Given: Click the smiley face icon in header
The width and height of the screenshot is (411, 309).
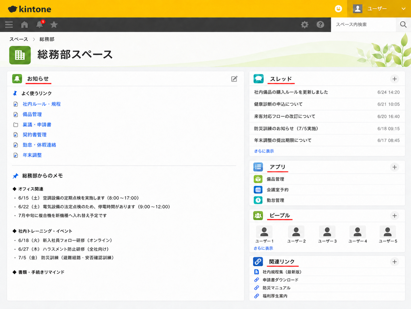Looking at the screenshot, I should coord(338,9).
